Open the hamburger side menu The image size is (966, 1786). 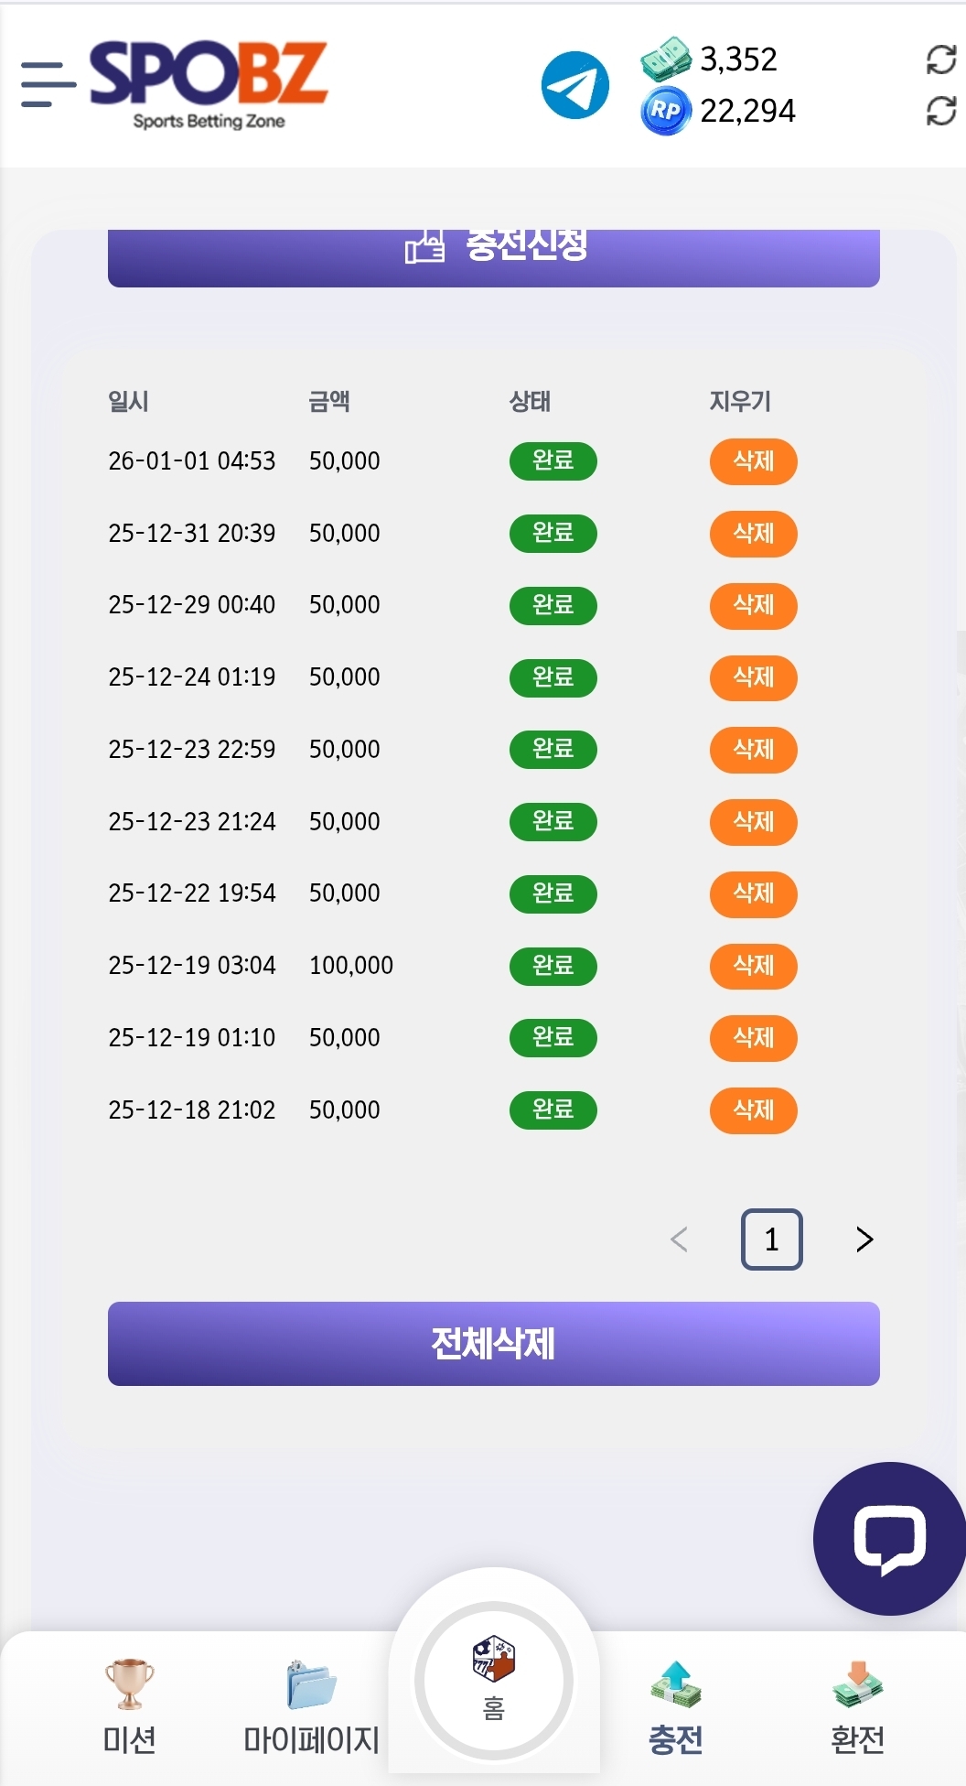click(48, 85)
